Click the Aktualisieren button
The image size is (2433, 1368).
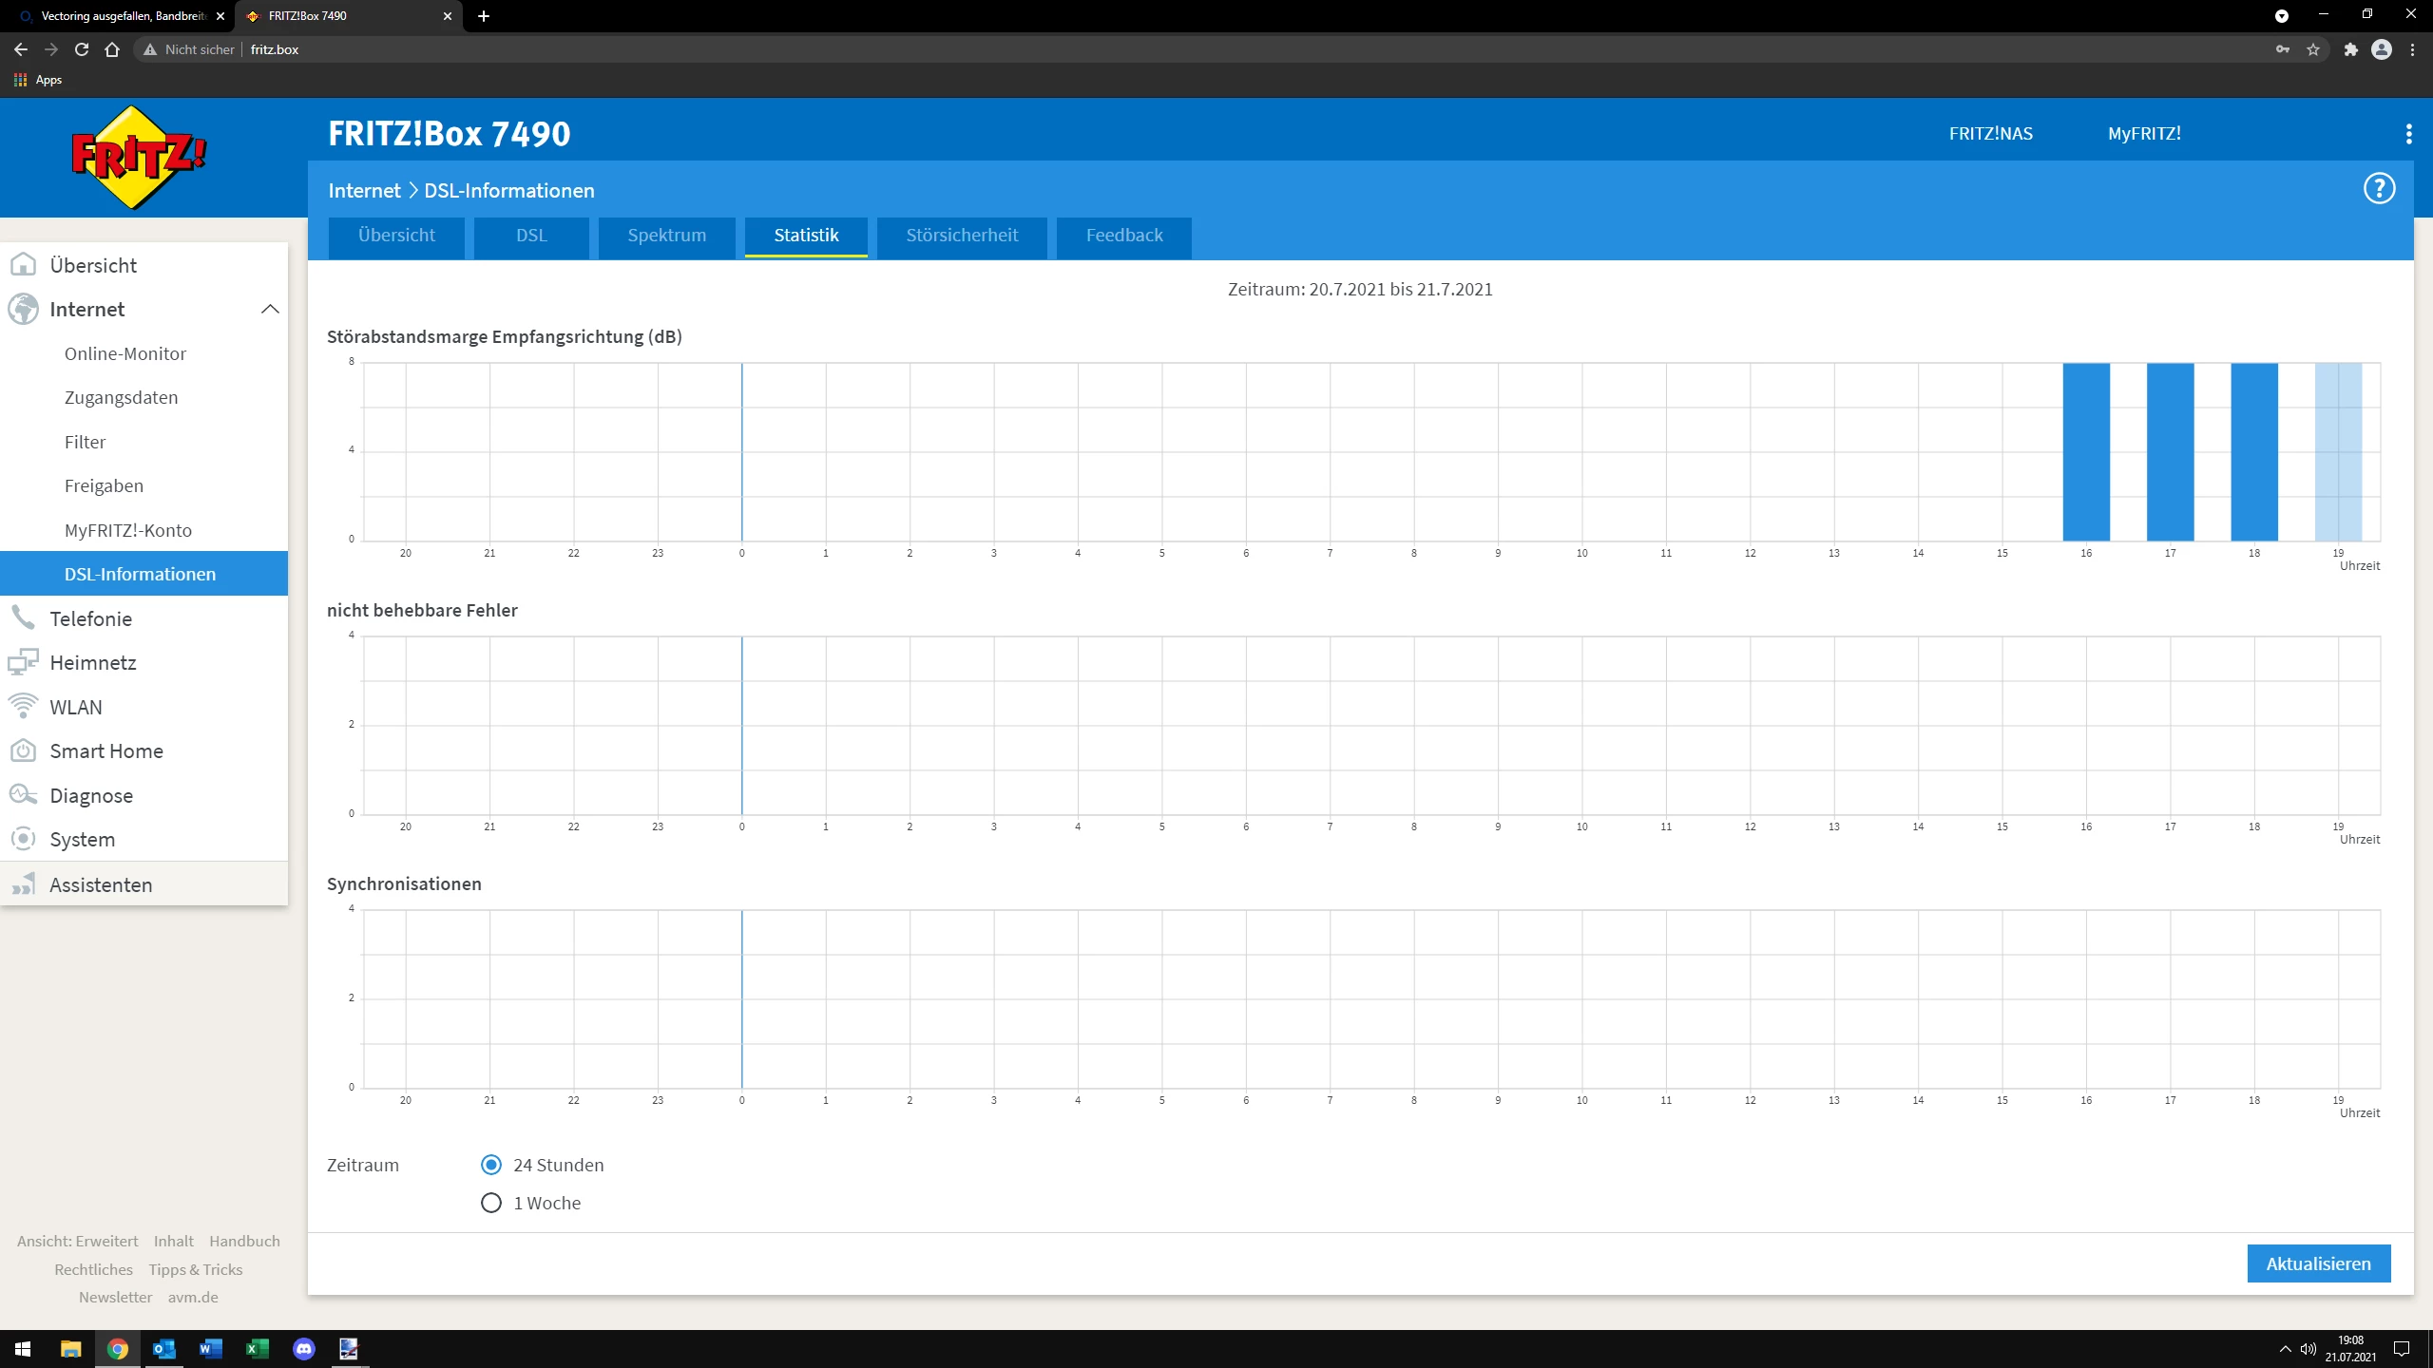pos(2317,1263)
